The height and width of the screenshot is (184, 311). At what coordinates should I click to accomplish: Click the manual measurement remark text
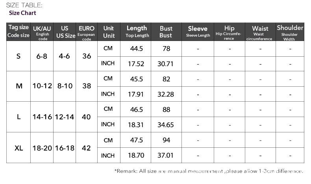(209, 171)
